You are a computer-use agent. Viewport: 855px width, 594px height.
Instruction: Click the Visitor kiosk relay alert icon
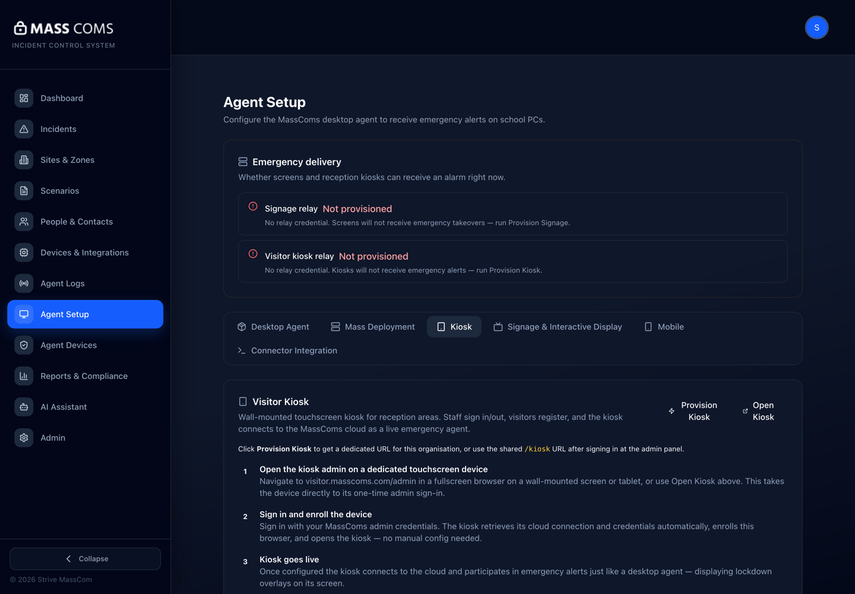click(253, 254)
